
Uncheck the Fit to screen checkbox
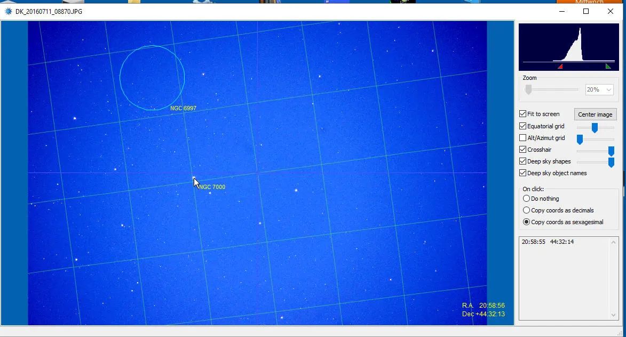pos(523,114)
